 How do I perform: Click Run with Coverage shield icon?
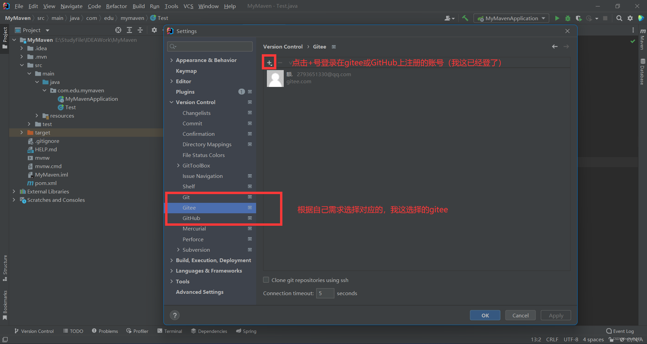pos(579,18)
